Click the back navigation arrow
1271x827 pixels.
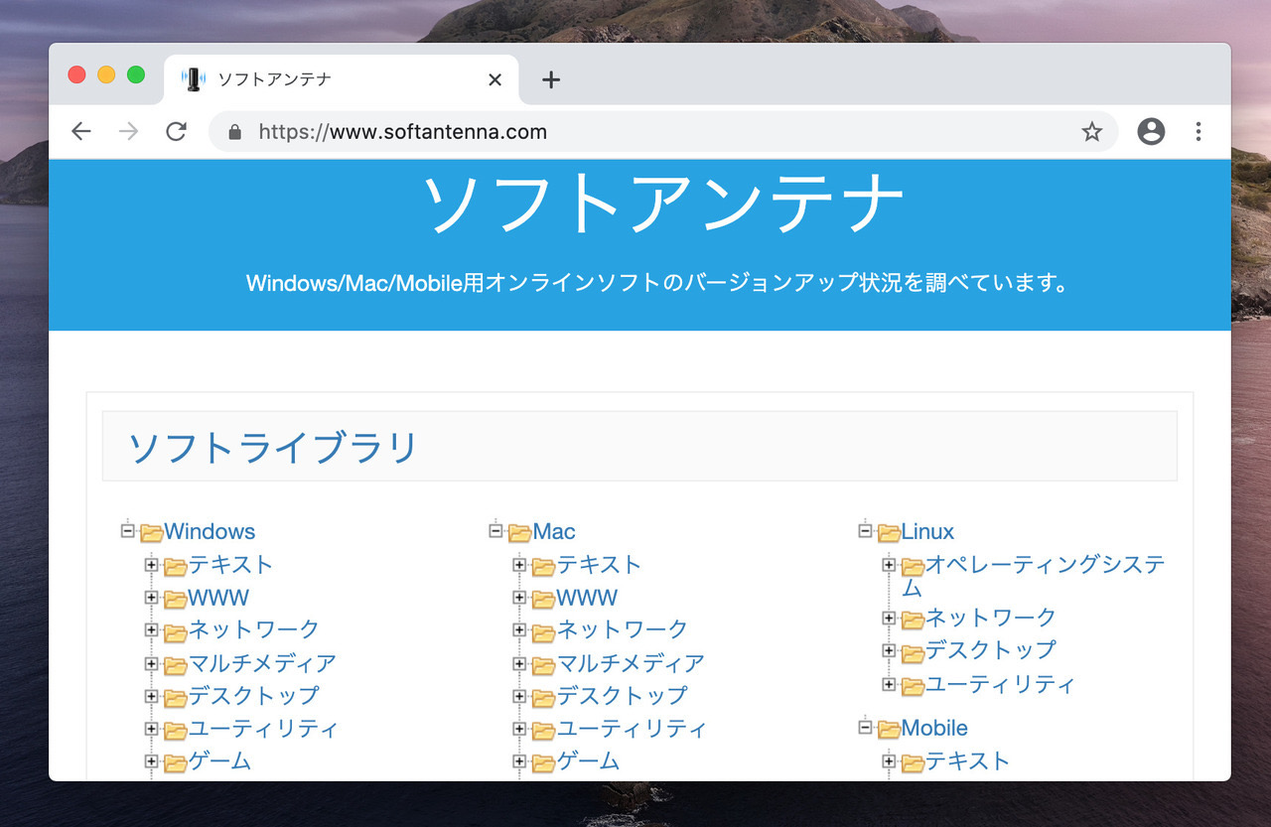[x=81, y=132]
